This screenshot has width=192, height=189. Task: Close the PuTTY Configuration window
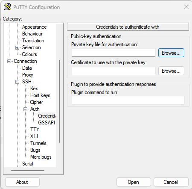point(186,7)
